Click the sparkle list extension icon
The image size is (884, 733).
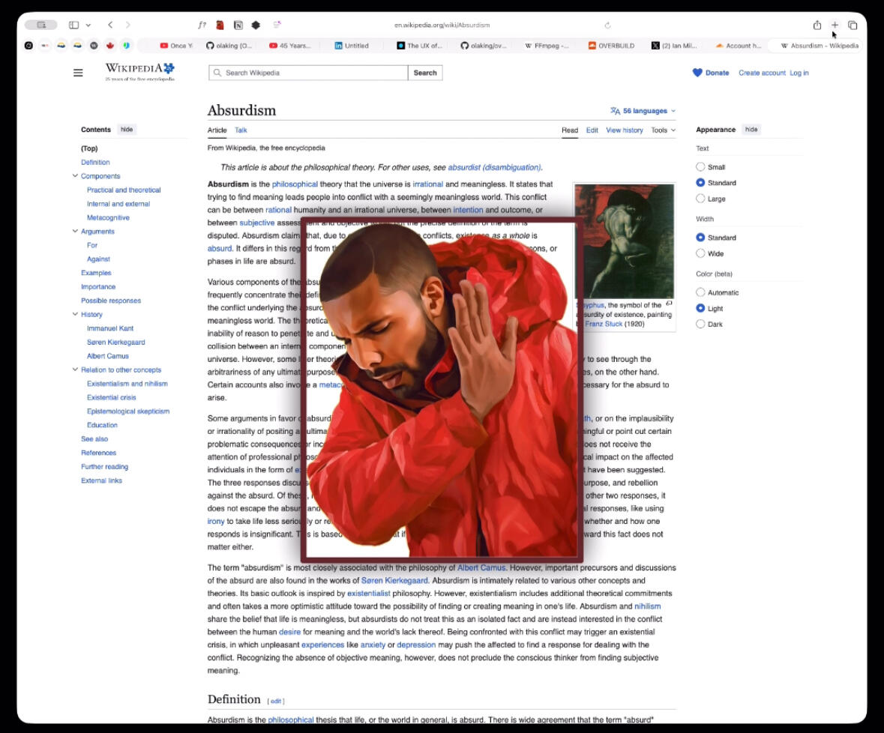tap(277, 25)
